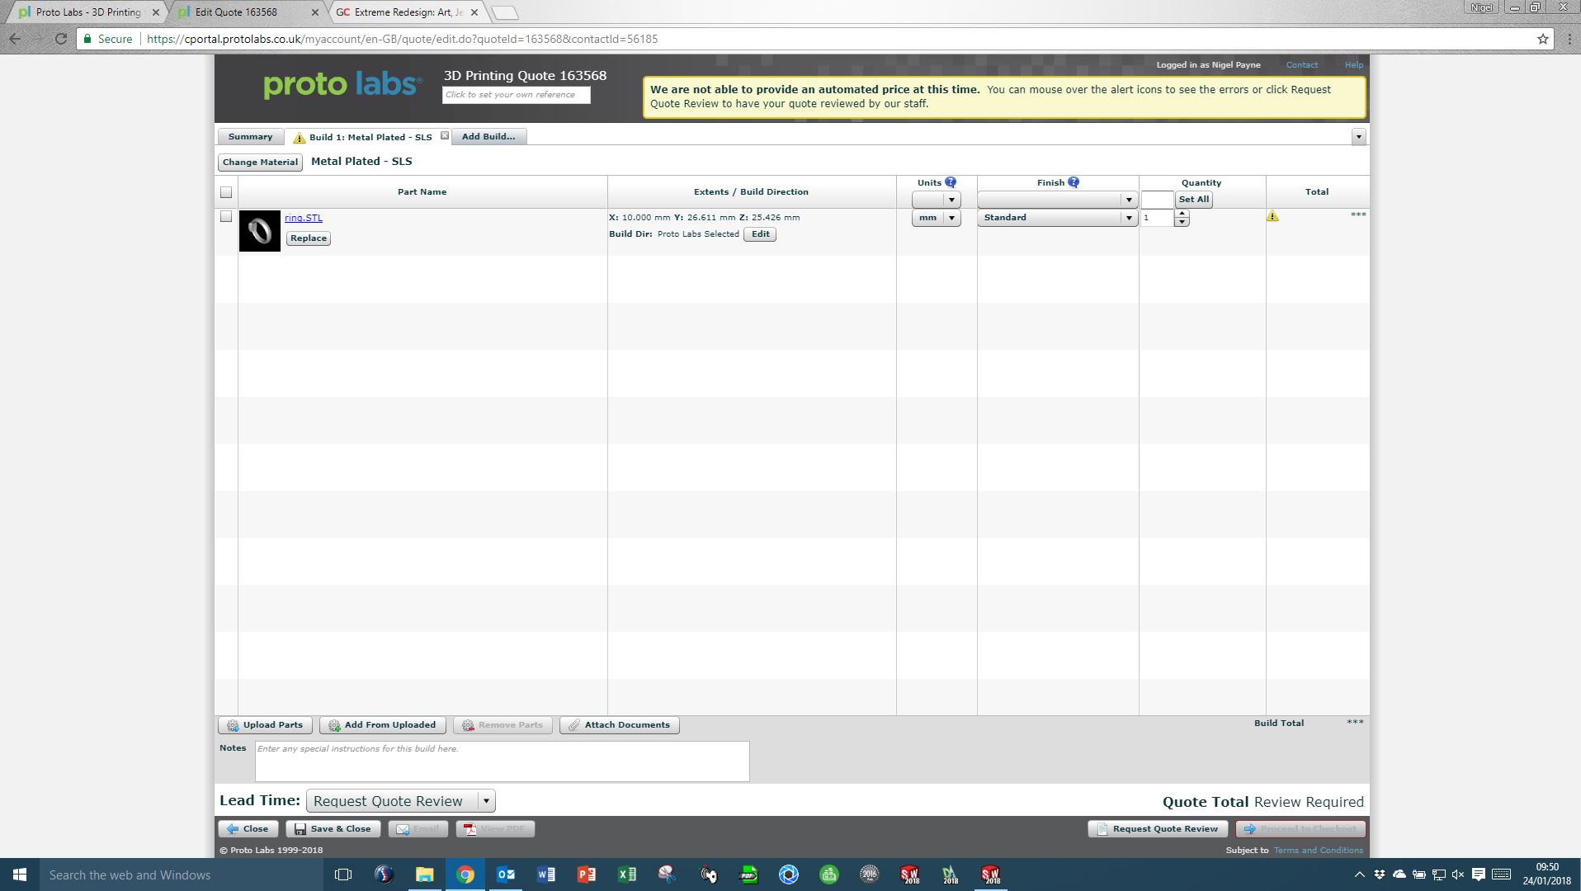
Task: Click the warning icon on Build 1 tab
Action: tap(300, 138)
